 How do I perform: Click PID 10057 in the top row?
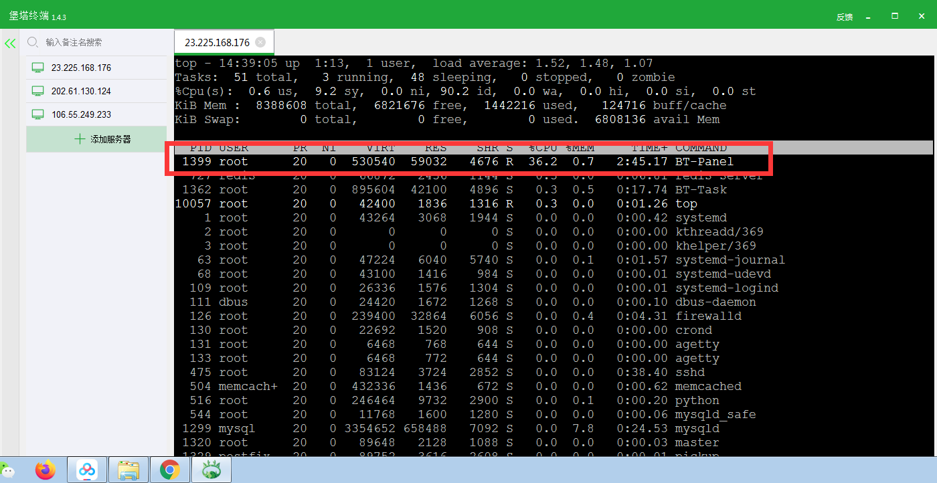(x=193, y=203)
